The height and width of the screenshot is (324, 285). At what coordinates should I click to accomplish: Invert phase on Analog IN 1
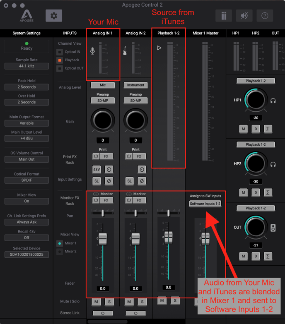click(x=109, y=181)
